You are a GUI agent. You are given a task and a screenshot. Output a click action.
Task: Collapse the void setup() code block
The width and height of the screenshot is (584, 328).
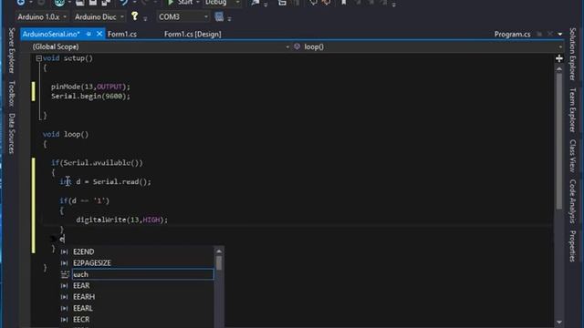point(38,58)
